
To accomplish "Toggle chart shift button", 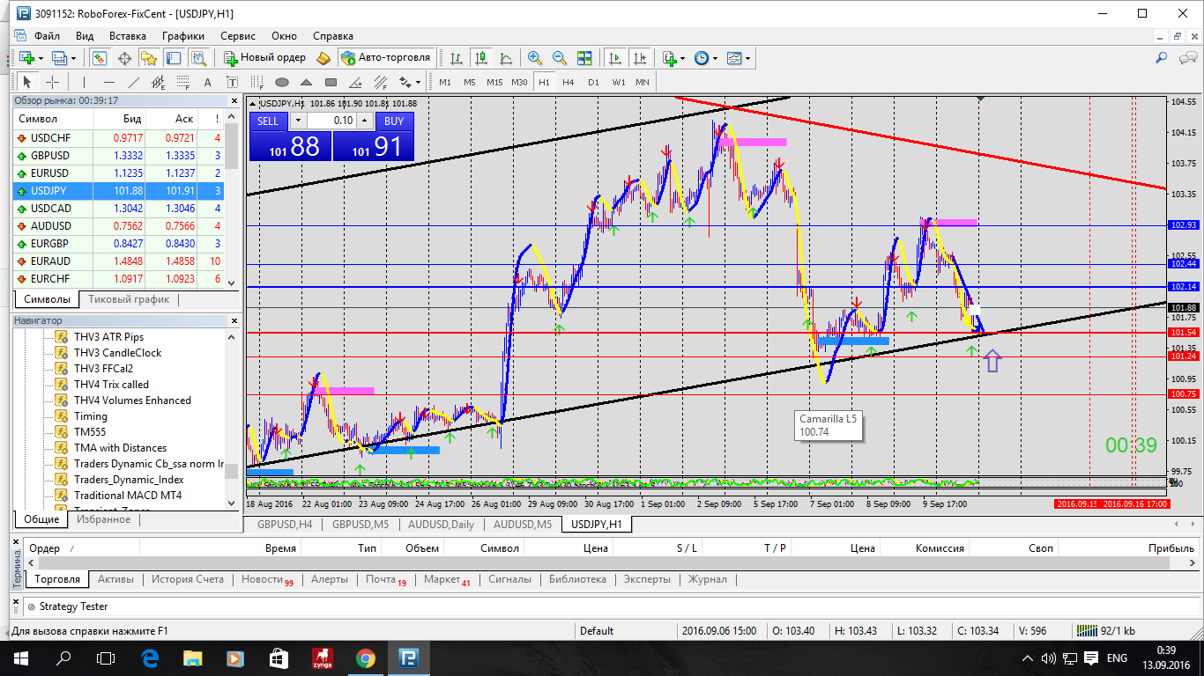I will click(639, 58).
